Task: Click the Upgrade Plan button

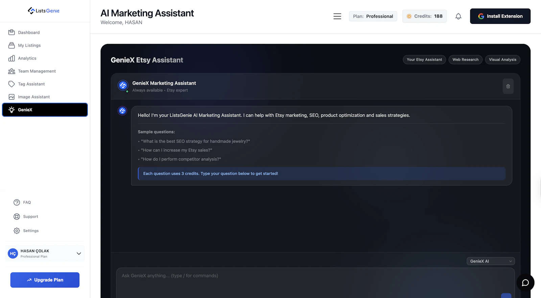Action: point(45,280)
